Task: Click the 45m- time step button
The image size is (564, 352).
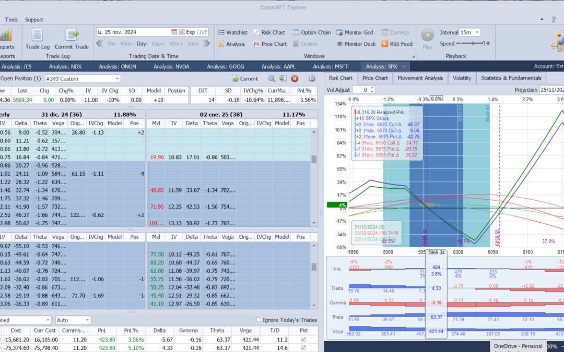Action: [x=126, y=44]
